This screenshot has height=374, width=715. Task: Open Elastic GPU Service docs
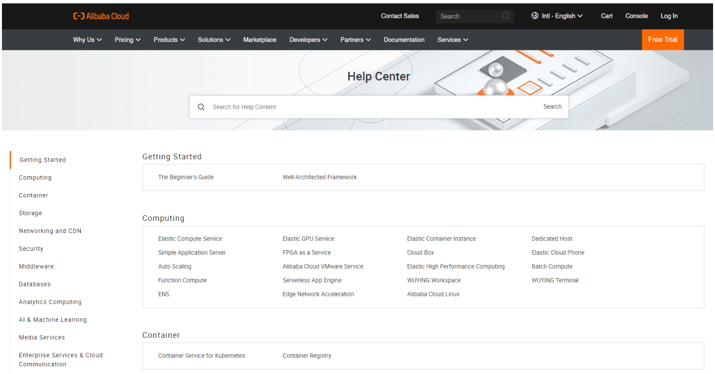click(x=308, y=239)
